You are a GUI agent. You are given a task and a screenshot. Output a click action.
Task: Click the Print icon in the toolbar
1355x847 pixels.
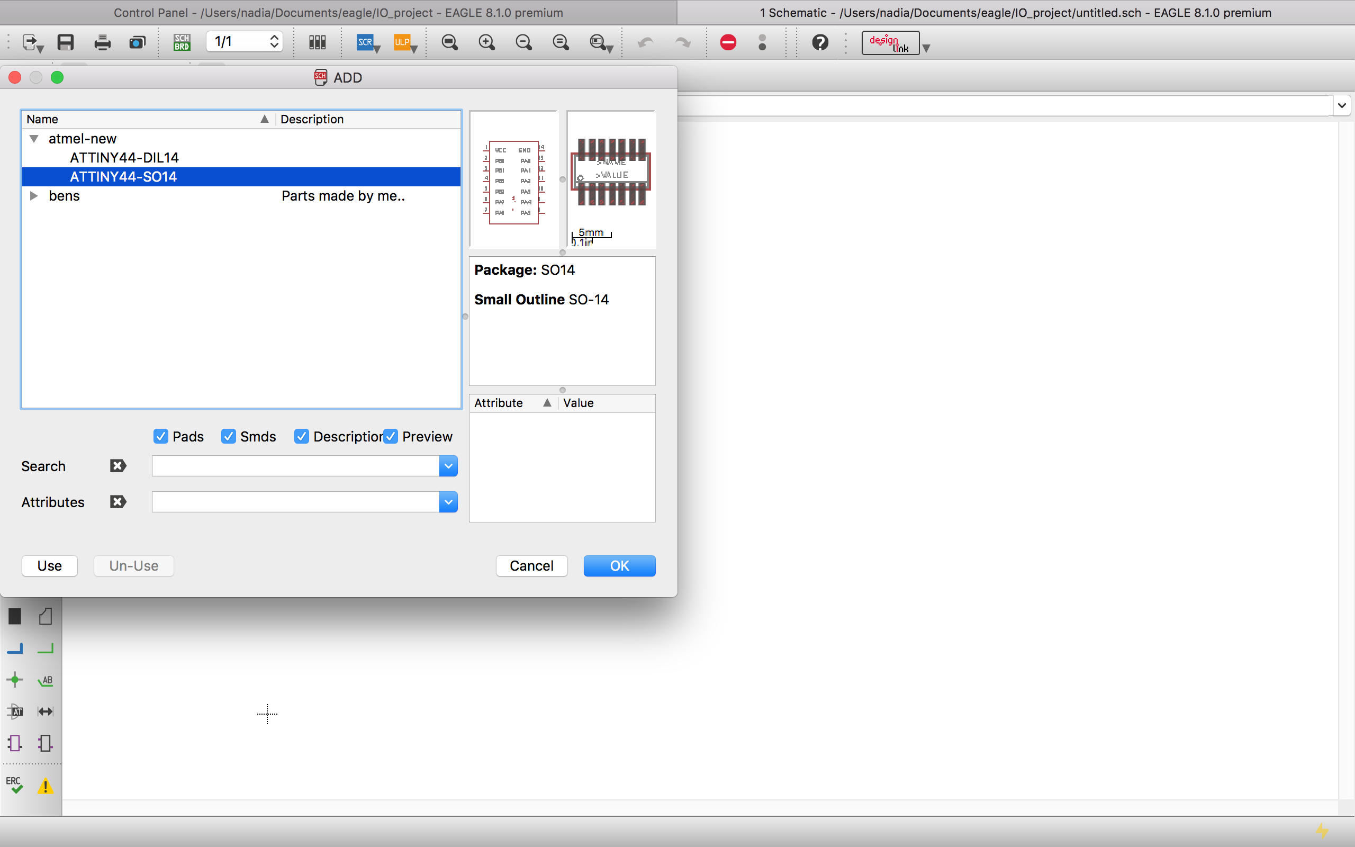[x=102, y=42]
